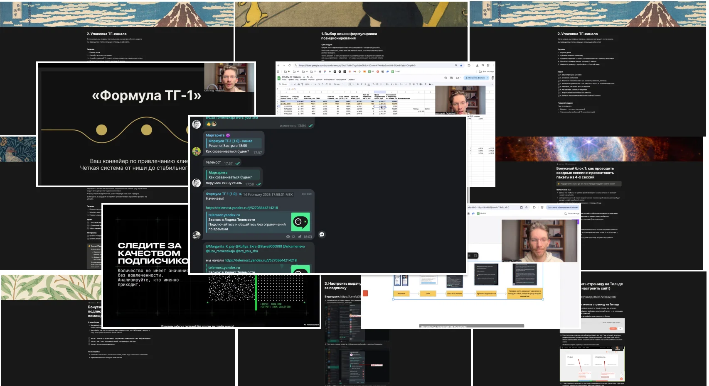Image resolution: width=709 pixels, height=386 pixels.
Task: Expand the font name dropdown in Sheets
Action: 337,84
